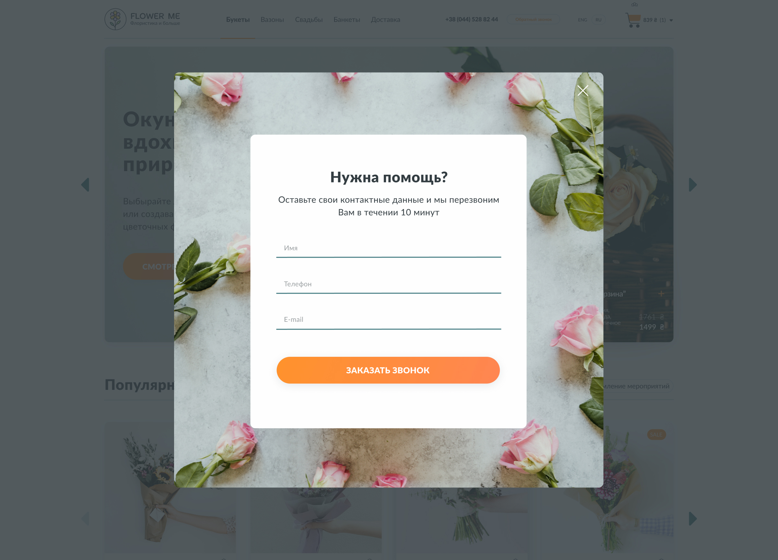The image size is (778, 560).
Task: Open the shopping cart icon
Action: click(633, 20)
